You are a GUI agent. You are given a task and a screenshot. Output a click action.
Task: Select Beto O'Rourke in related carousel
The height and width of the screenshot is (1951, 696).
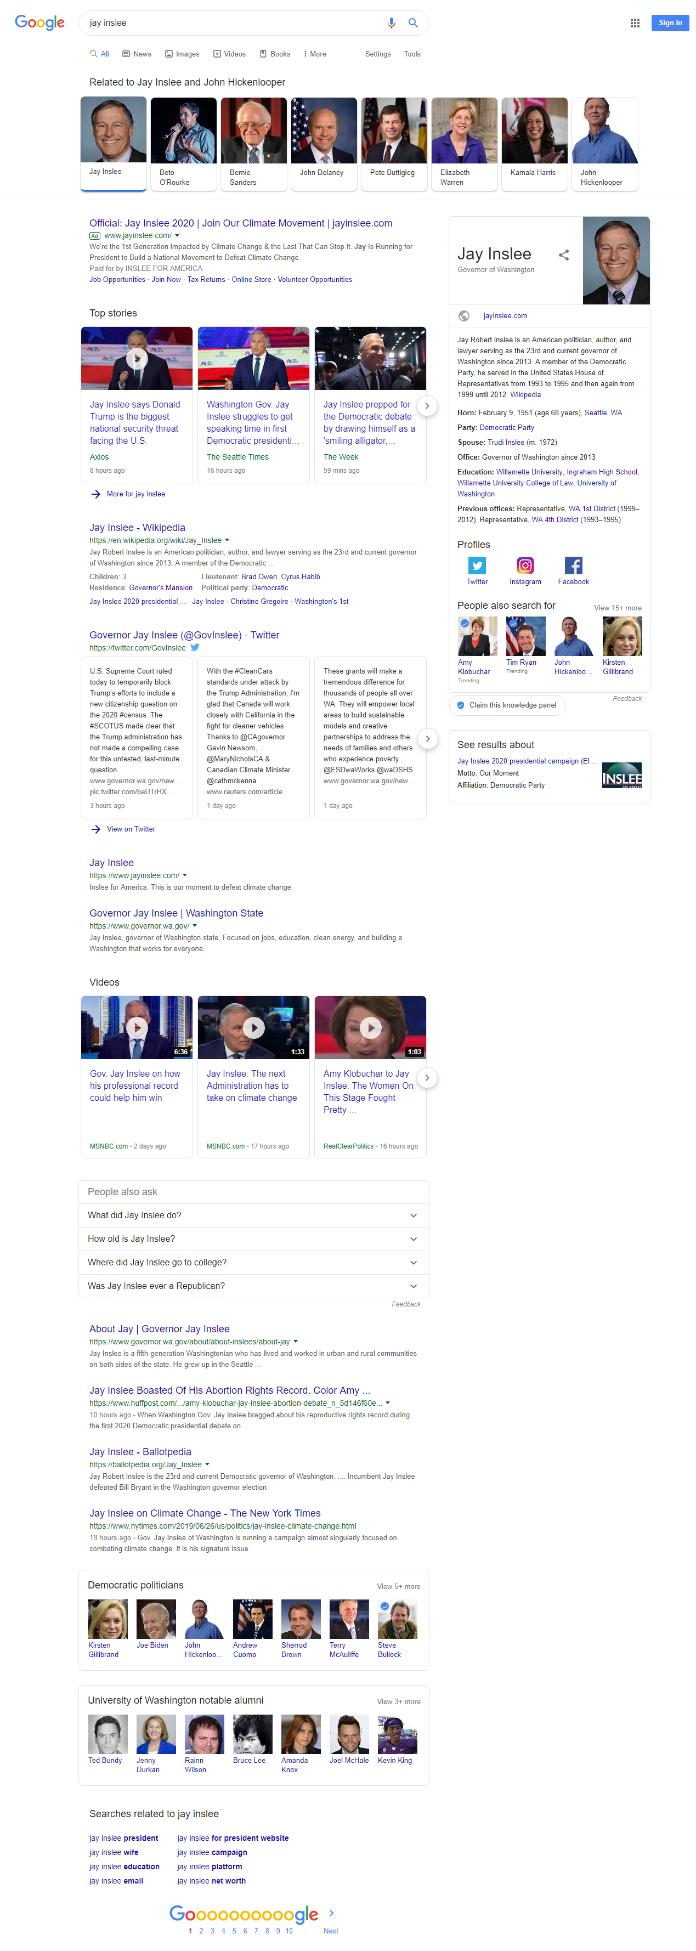(183, 144)
